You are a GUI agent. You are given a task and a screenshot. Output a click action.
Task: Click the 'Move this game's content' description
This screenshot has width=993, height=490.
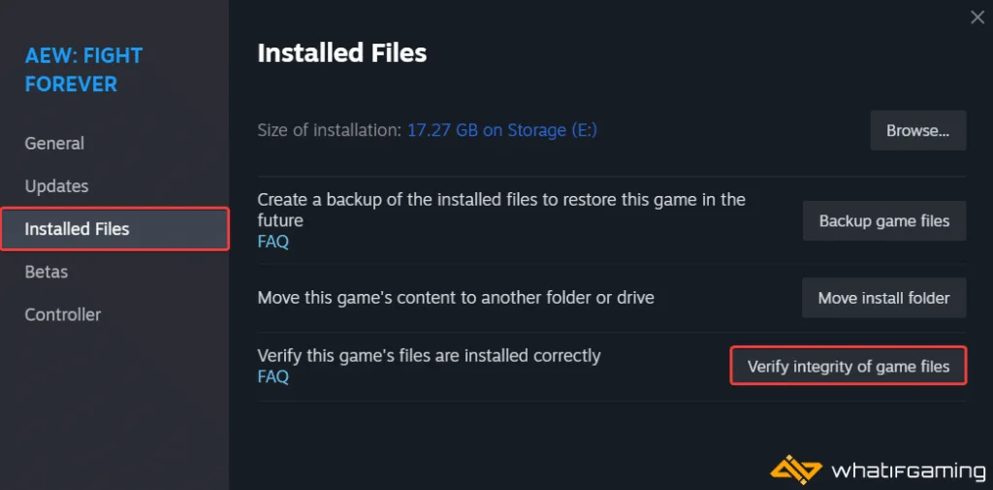455,298
